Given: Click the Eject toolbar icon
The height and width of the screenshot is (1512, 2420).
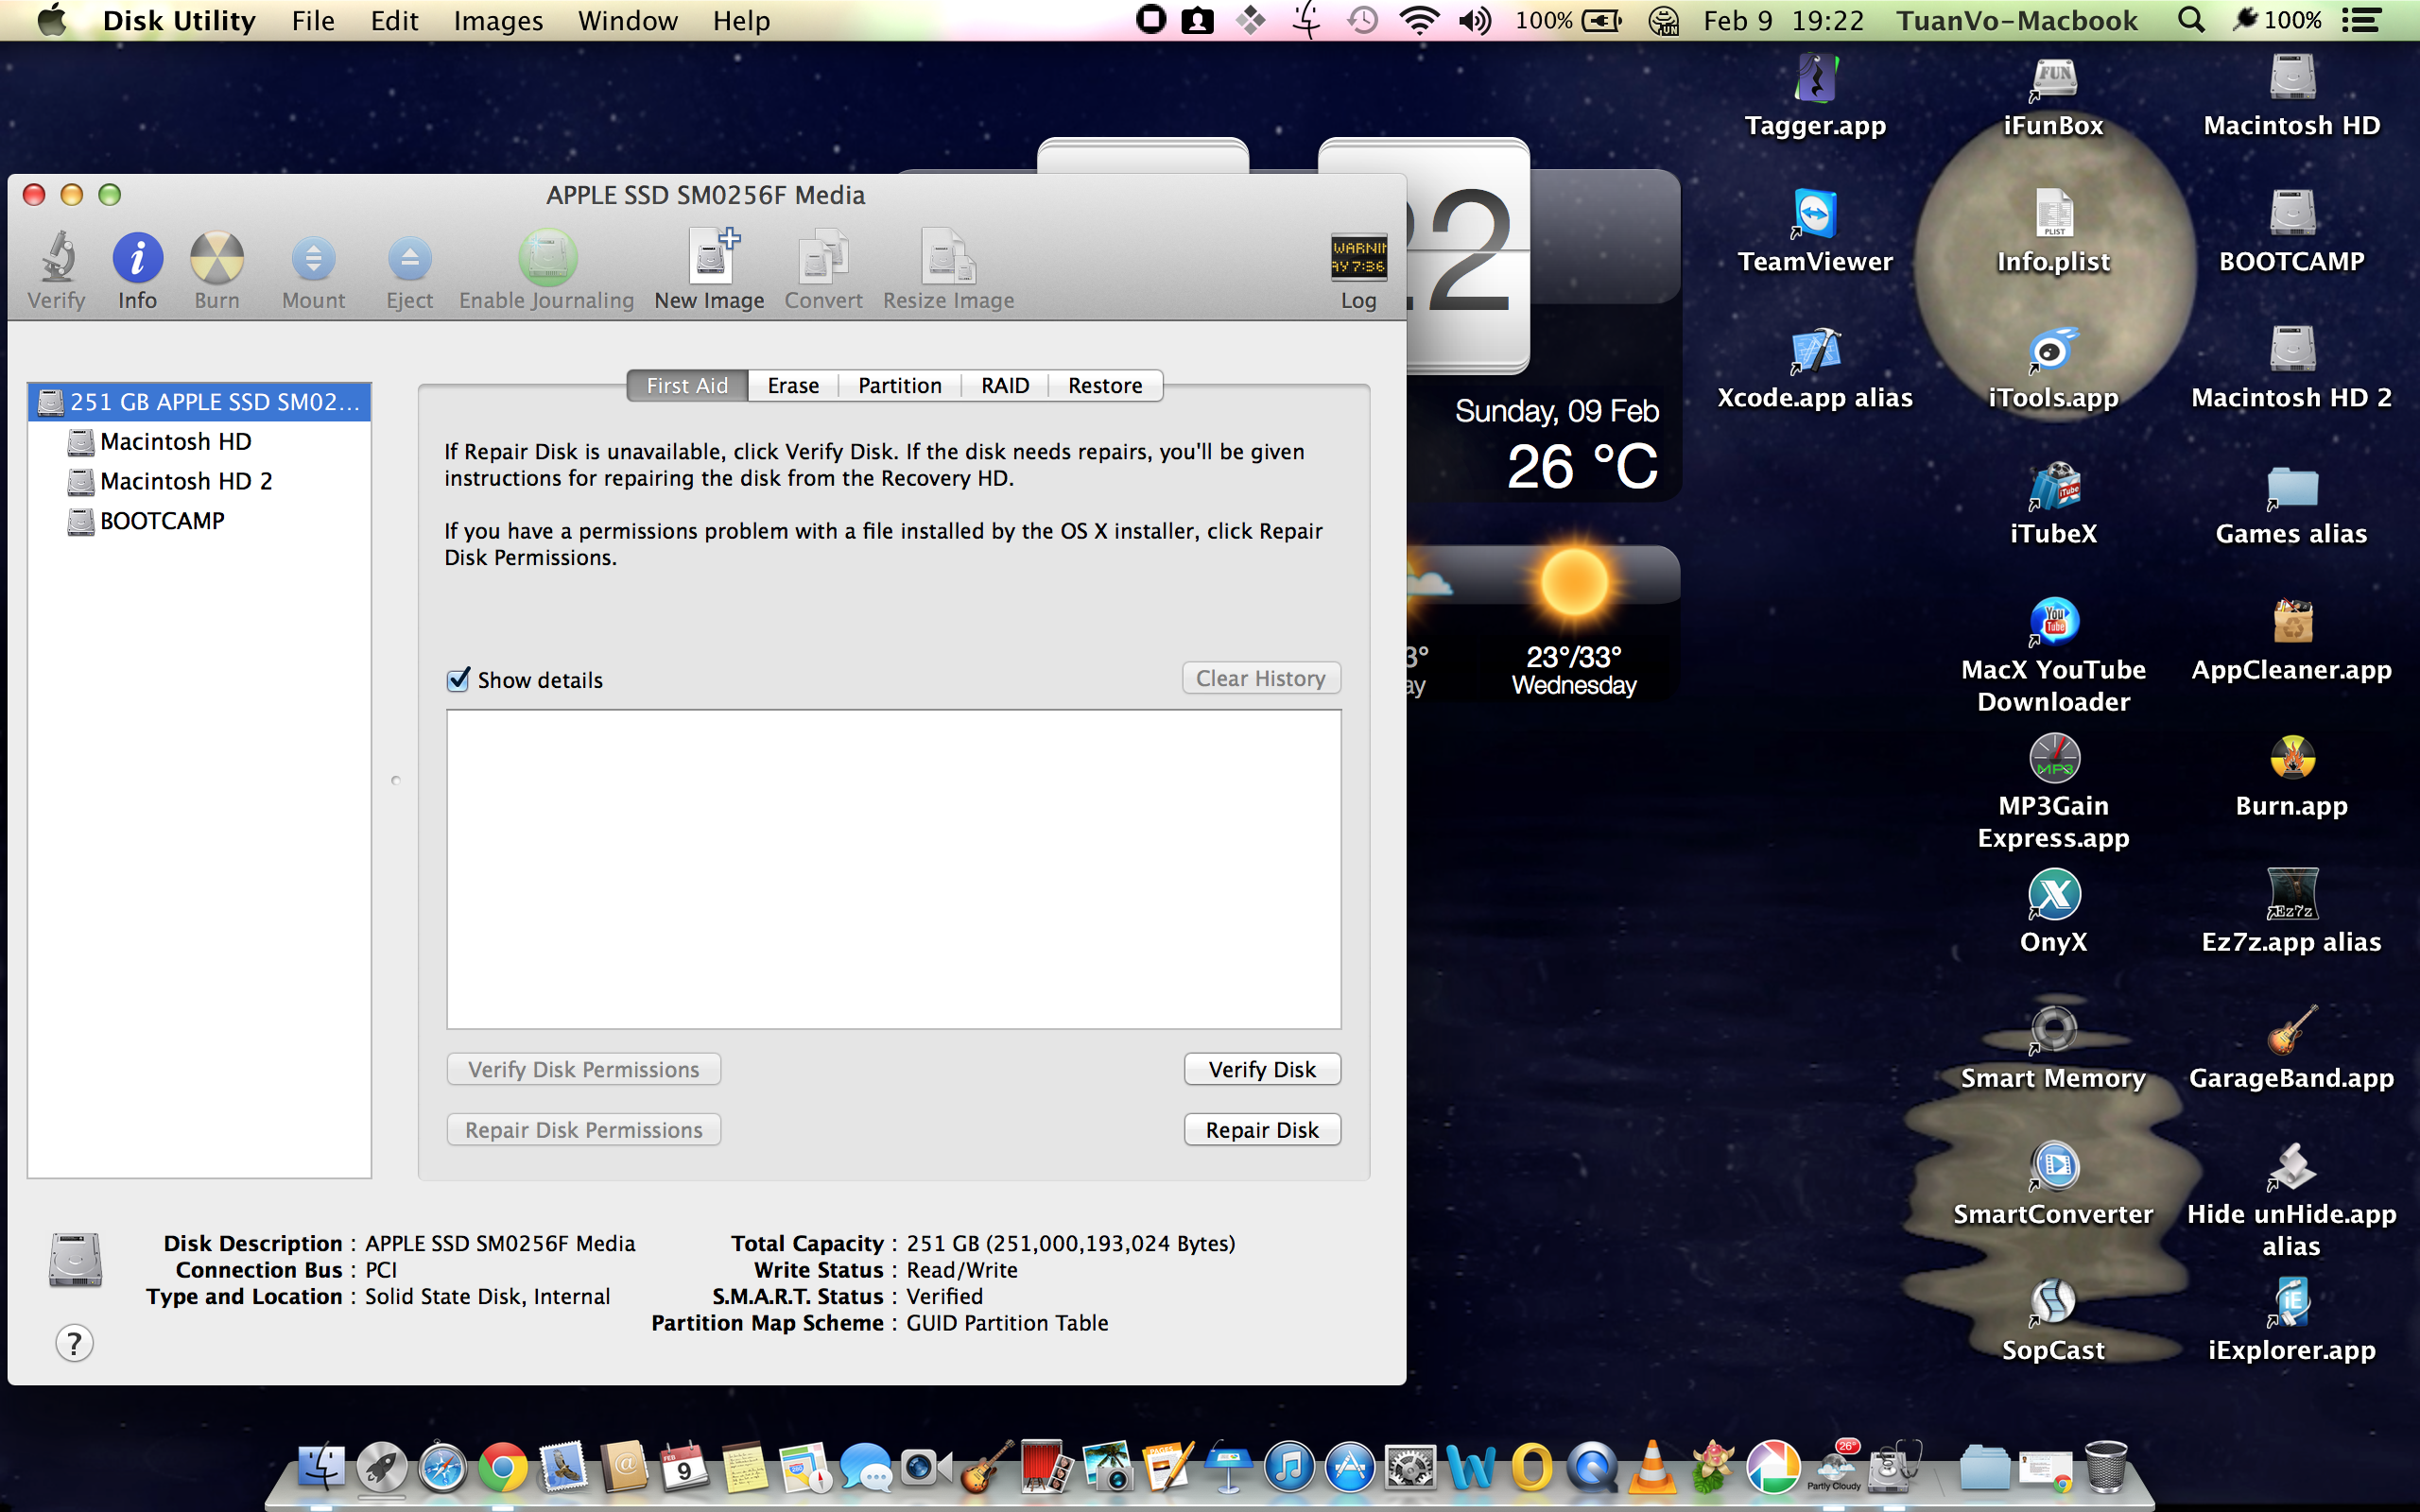Looking at the screenshot, I should tap(409, 259).
